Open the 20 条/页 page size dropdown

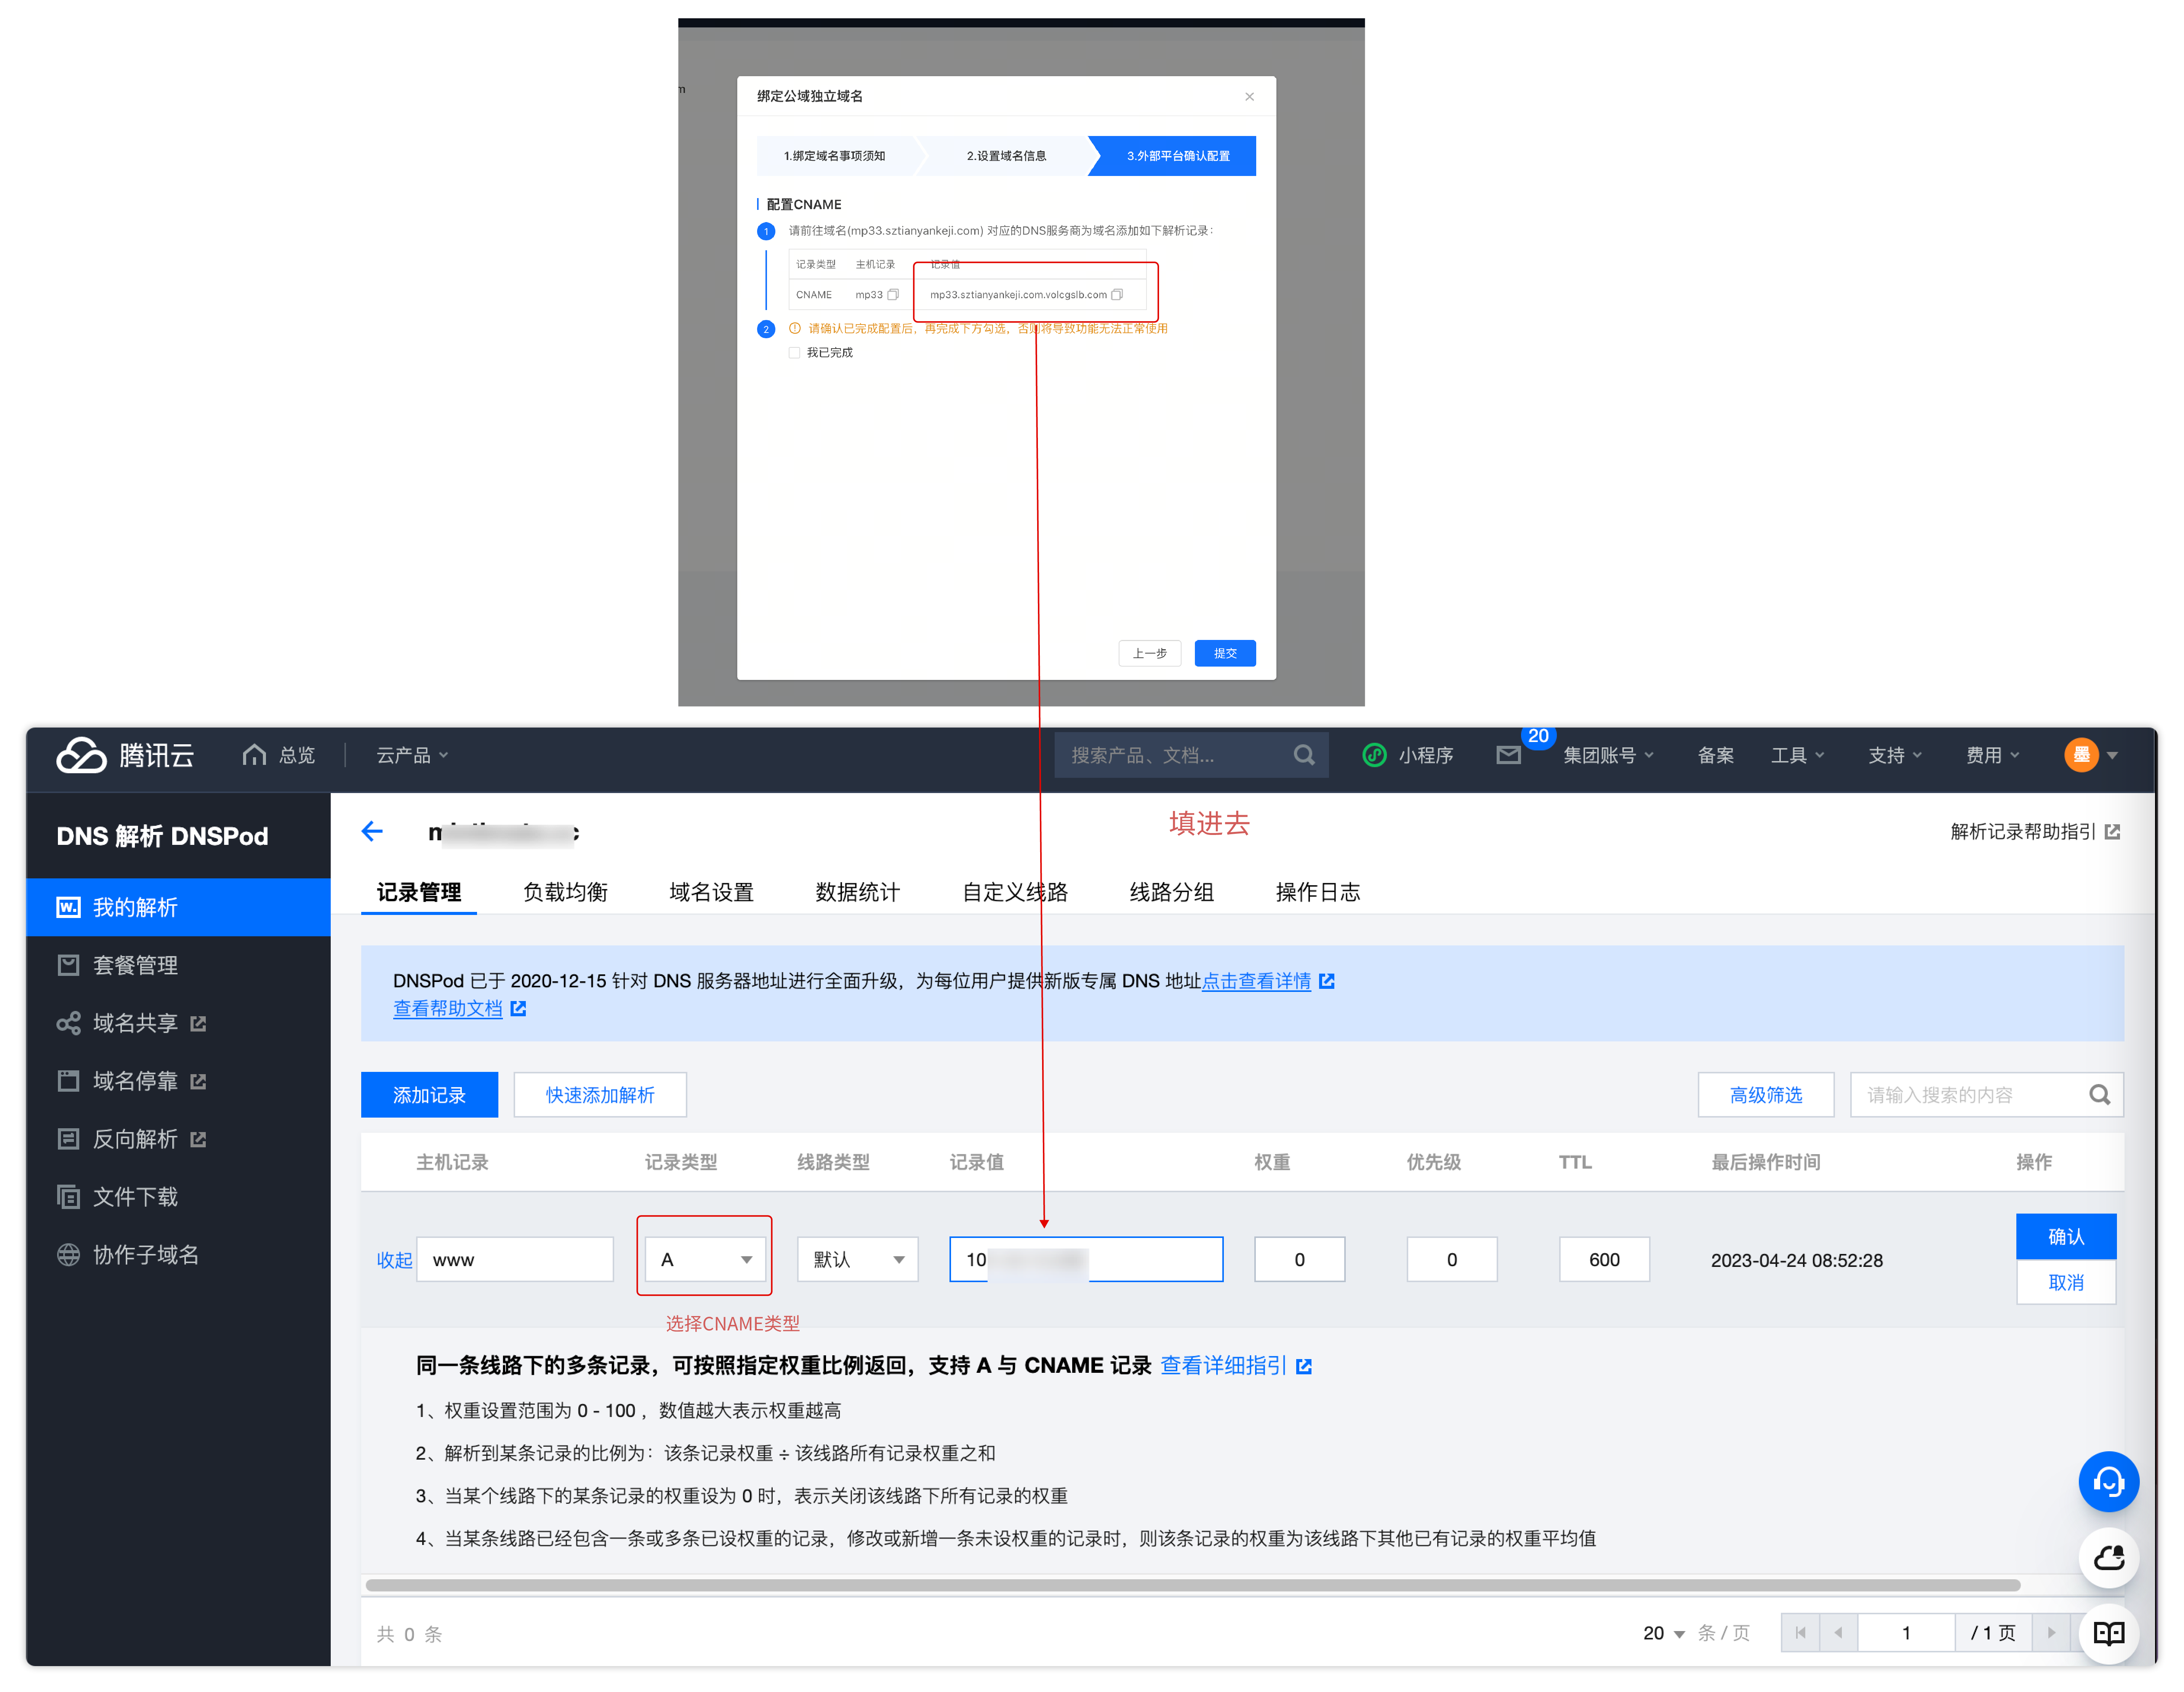coord(1664,1633)
